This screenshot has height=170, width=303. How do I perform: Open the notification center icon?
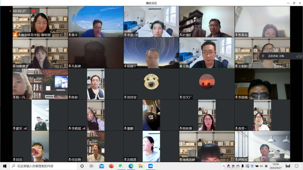click(297, 166)
